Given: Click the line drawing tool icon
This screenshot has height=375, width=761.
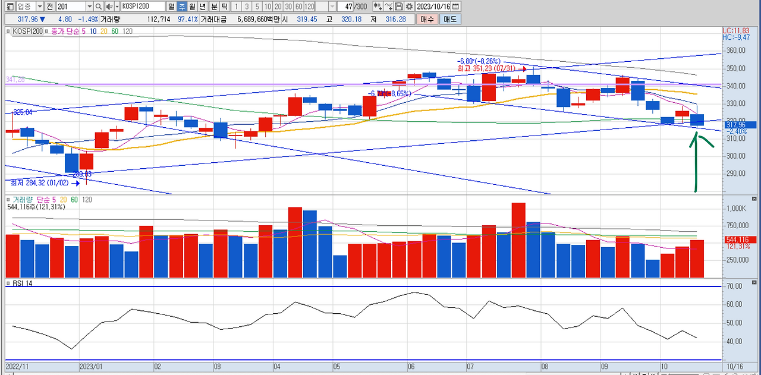Looking at the screenshot, I should pyautogui.click(x=388, y=6).
